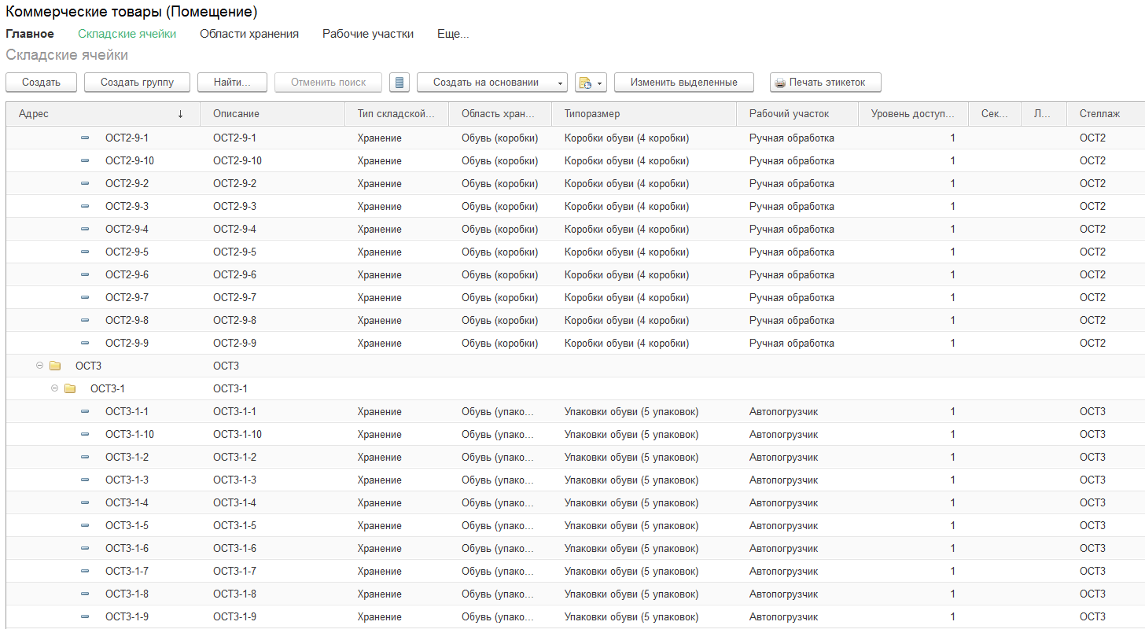Click Коробки обуви cell in the ОСТ2-9-7 row
Image resolution: width=1145 pixels, height=629 pixels.
tap(627, 298)
